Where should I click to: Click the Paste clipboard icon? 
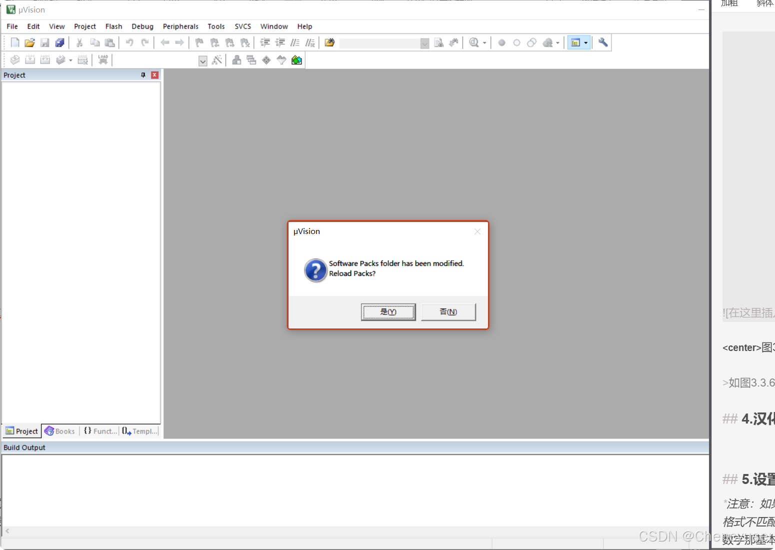pos(110,42)
